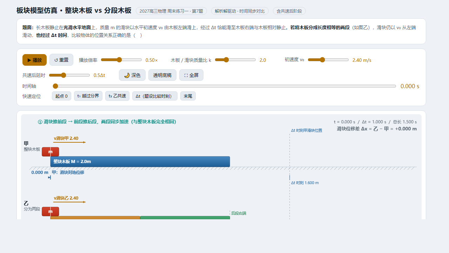The height and width of the screenshot is (253, 449).
Task: Adjust the 播放倍率 speed slider
Action: click(121, 60)
